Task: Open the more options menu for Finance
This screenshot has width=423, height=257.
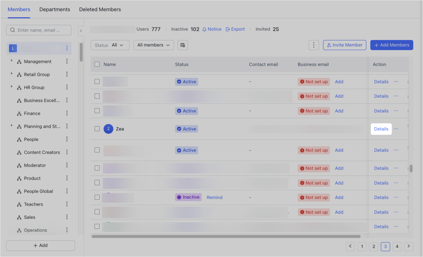Action: 67,114
